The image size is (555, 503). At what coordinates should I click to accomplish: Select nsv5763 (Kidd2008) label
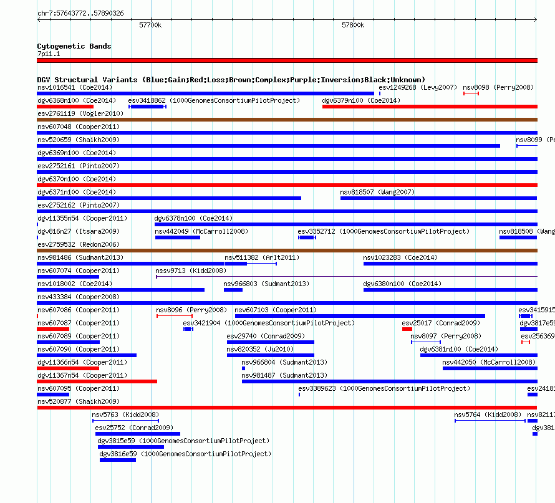[x=125, y=414]
